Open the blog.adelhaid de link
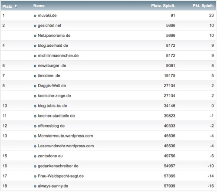 53,46
